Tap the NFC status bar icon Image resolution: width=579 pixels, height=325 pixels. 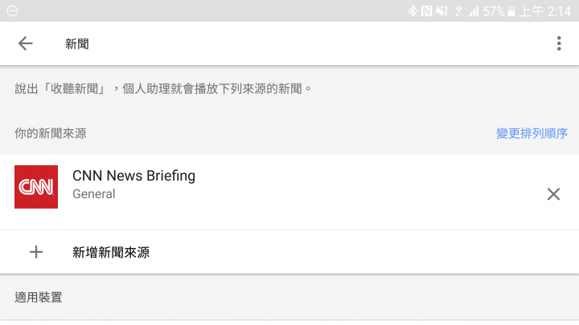pos(426,11)
